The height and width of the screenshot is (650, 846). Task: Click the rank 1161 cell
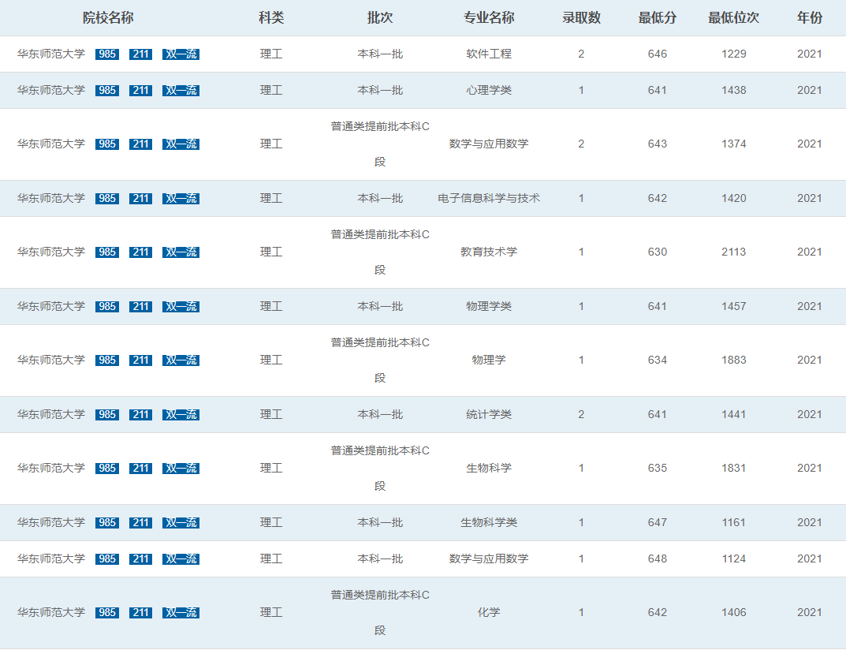[x=734, y=522]
